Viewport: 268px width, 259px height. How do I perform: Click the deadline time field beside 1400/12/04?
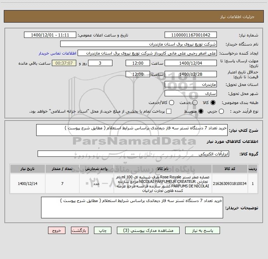[x=138, y=63]
